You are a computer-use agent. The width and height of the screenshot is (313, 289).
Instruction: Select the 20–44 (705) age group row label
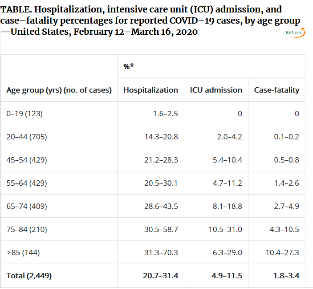(27, 137)
